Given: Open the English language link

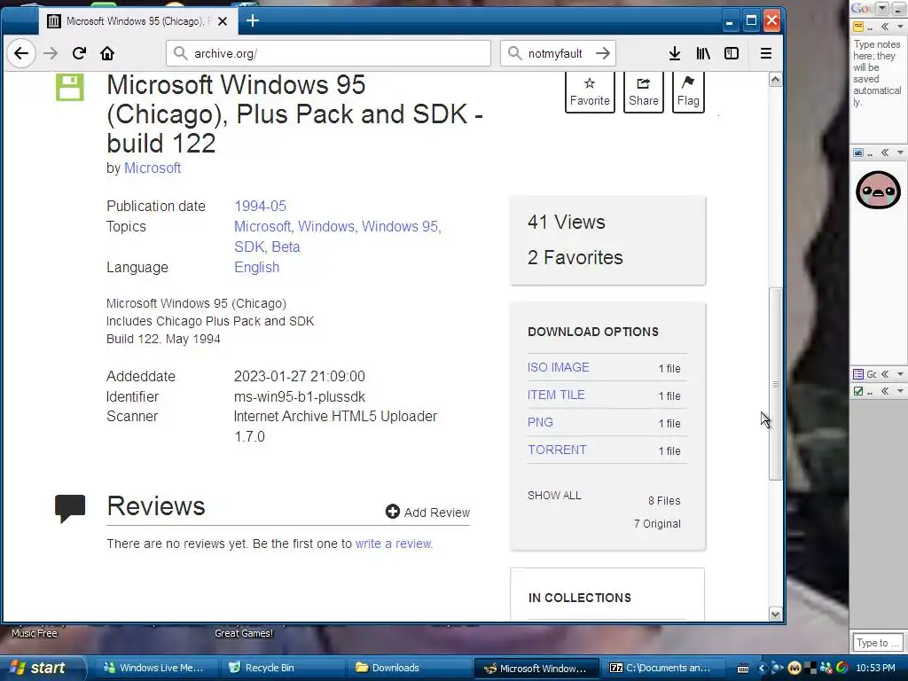Looking at the screenshot, I should click(256, 267).
